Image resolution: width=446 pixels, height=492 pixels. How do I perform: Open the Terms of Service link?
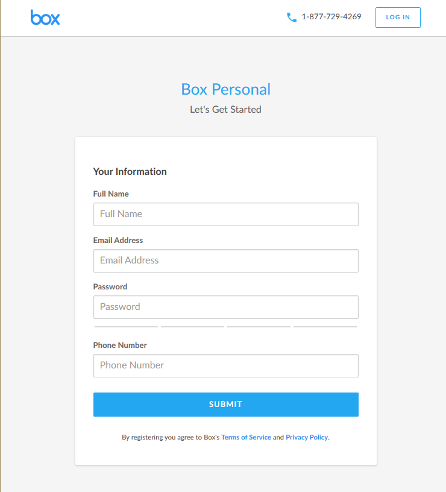[246, 437]
